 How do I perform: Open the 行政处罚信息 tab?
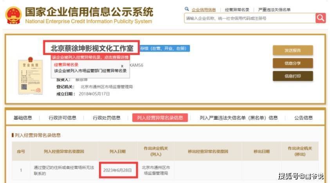coord(107,118)
